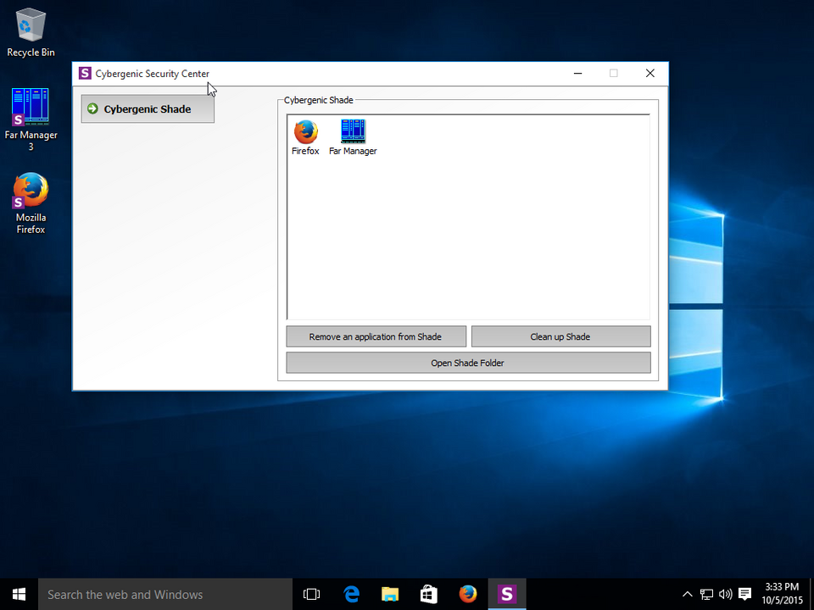The width and height of the screenshot is (814, 610).
Task: Select the Far Manager 3 desktop shortcut
Action: 31,118
